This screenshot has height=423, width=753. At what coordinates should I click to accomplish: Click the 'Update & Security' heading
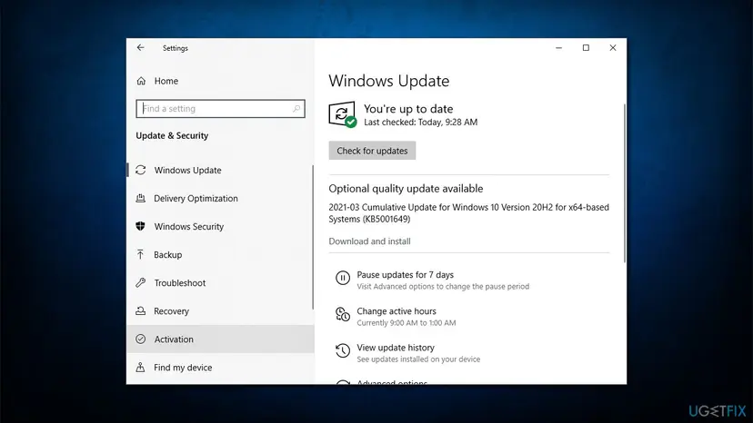coord(172,136)
